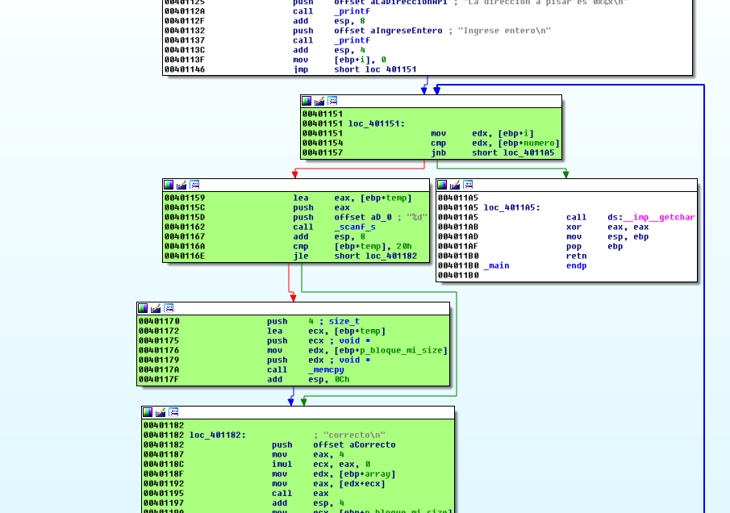Click the color icon on loc_4011A5 block
The height and width of the screenshot is (513, 730).
tap(442, 185)
